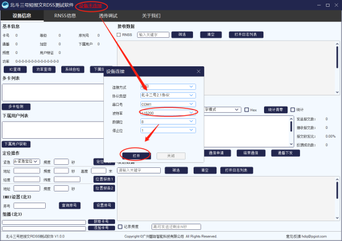Click 清空 beside the 请输入关键字 field

point(205,170)
